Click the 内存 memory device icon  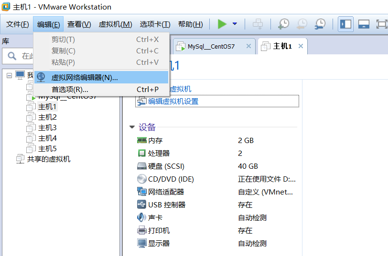click(x=142, y=140)
